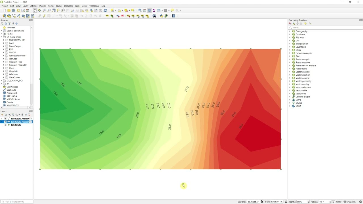Toggle the Render checkbox in status bar

point(334,202)
